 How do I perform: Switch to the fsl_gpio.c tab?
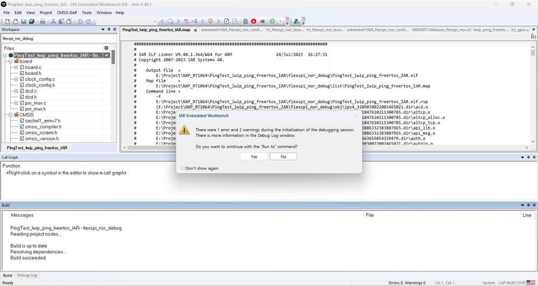coord(520,30)
